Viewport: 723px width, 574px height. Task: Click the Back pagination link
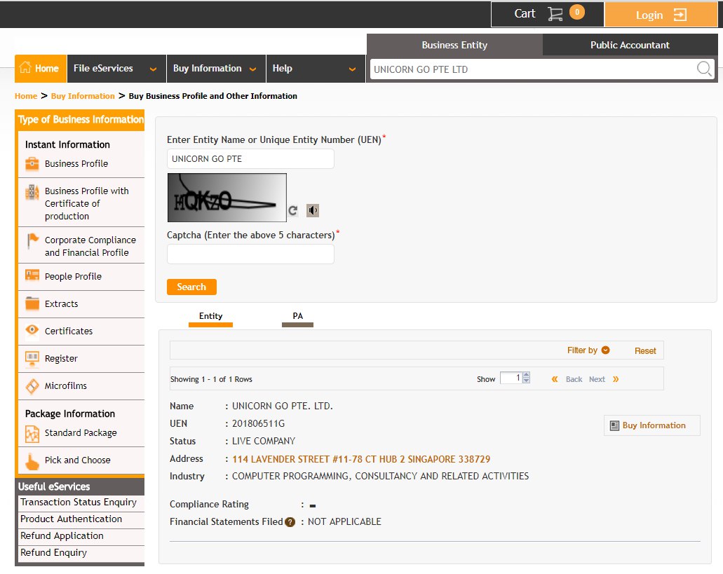point(574,379)
